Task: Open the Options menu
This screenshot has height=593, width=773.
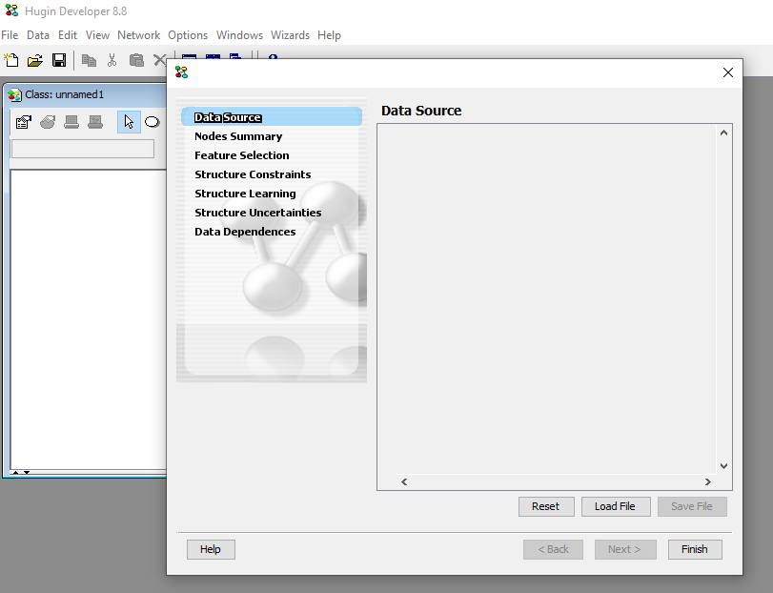Action: [x=188, y=35]
